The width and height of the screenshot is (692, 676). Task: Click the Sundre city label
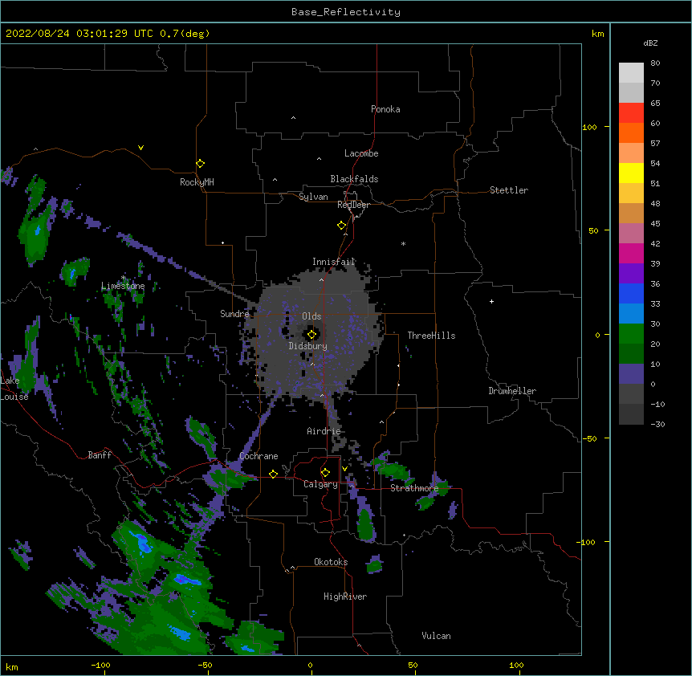(234, 314)
